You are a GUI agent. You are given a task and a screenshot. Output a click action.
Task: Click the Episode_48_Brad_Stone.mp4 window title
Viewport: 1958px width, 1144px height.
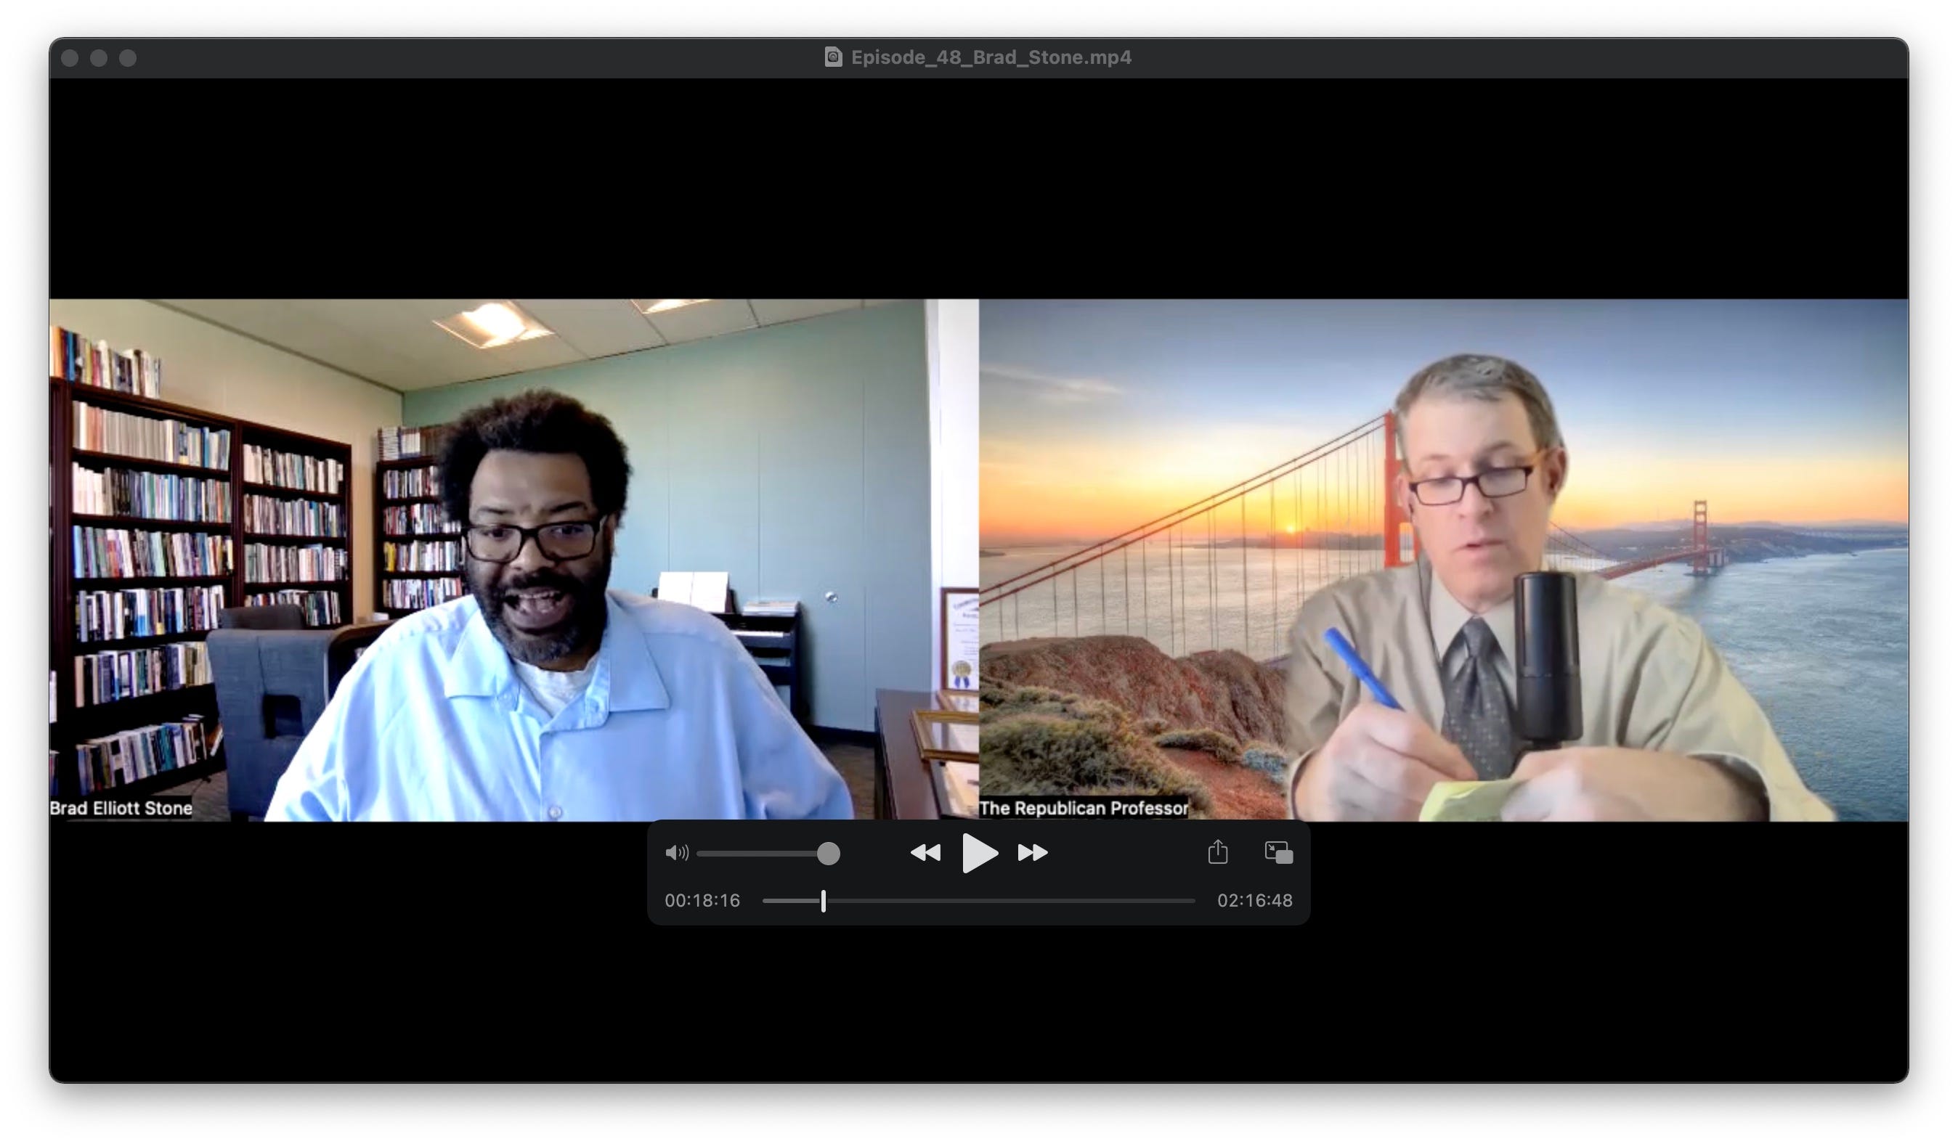coord(991,57)
